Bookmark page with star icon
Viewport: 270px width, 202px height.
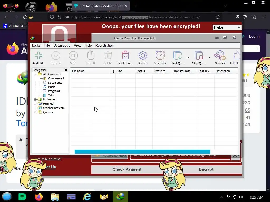pyautogui.click(x=218, y=17)
